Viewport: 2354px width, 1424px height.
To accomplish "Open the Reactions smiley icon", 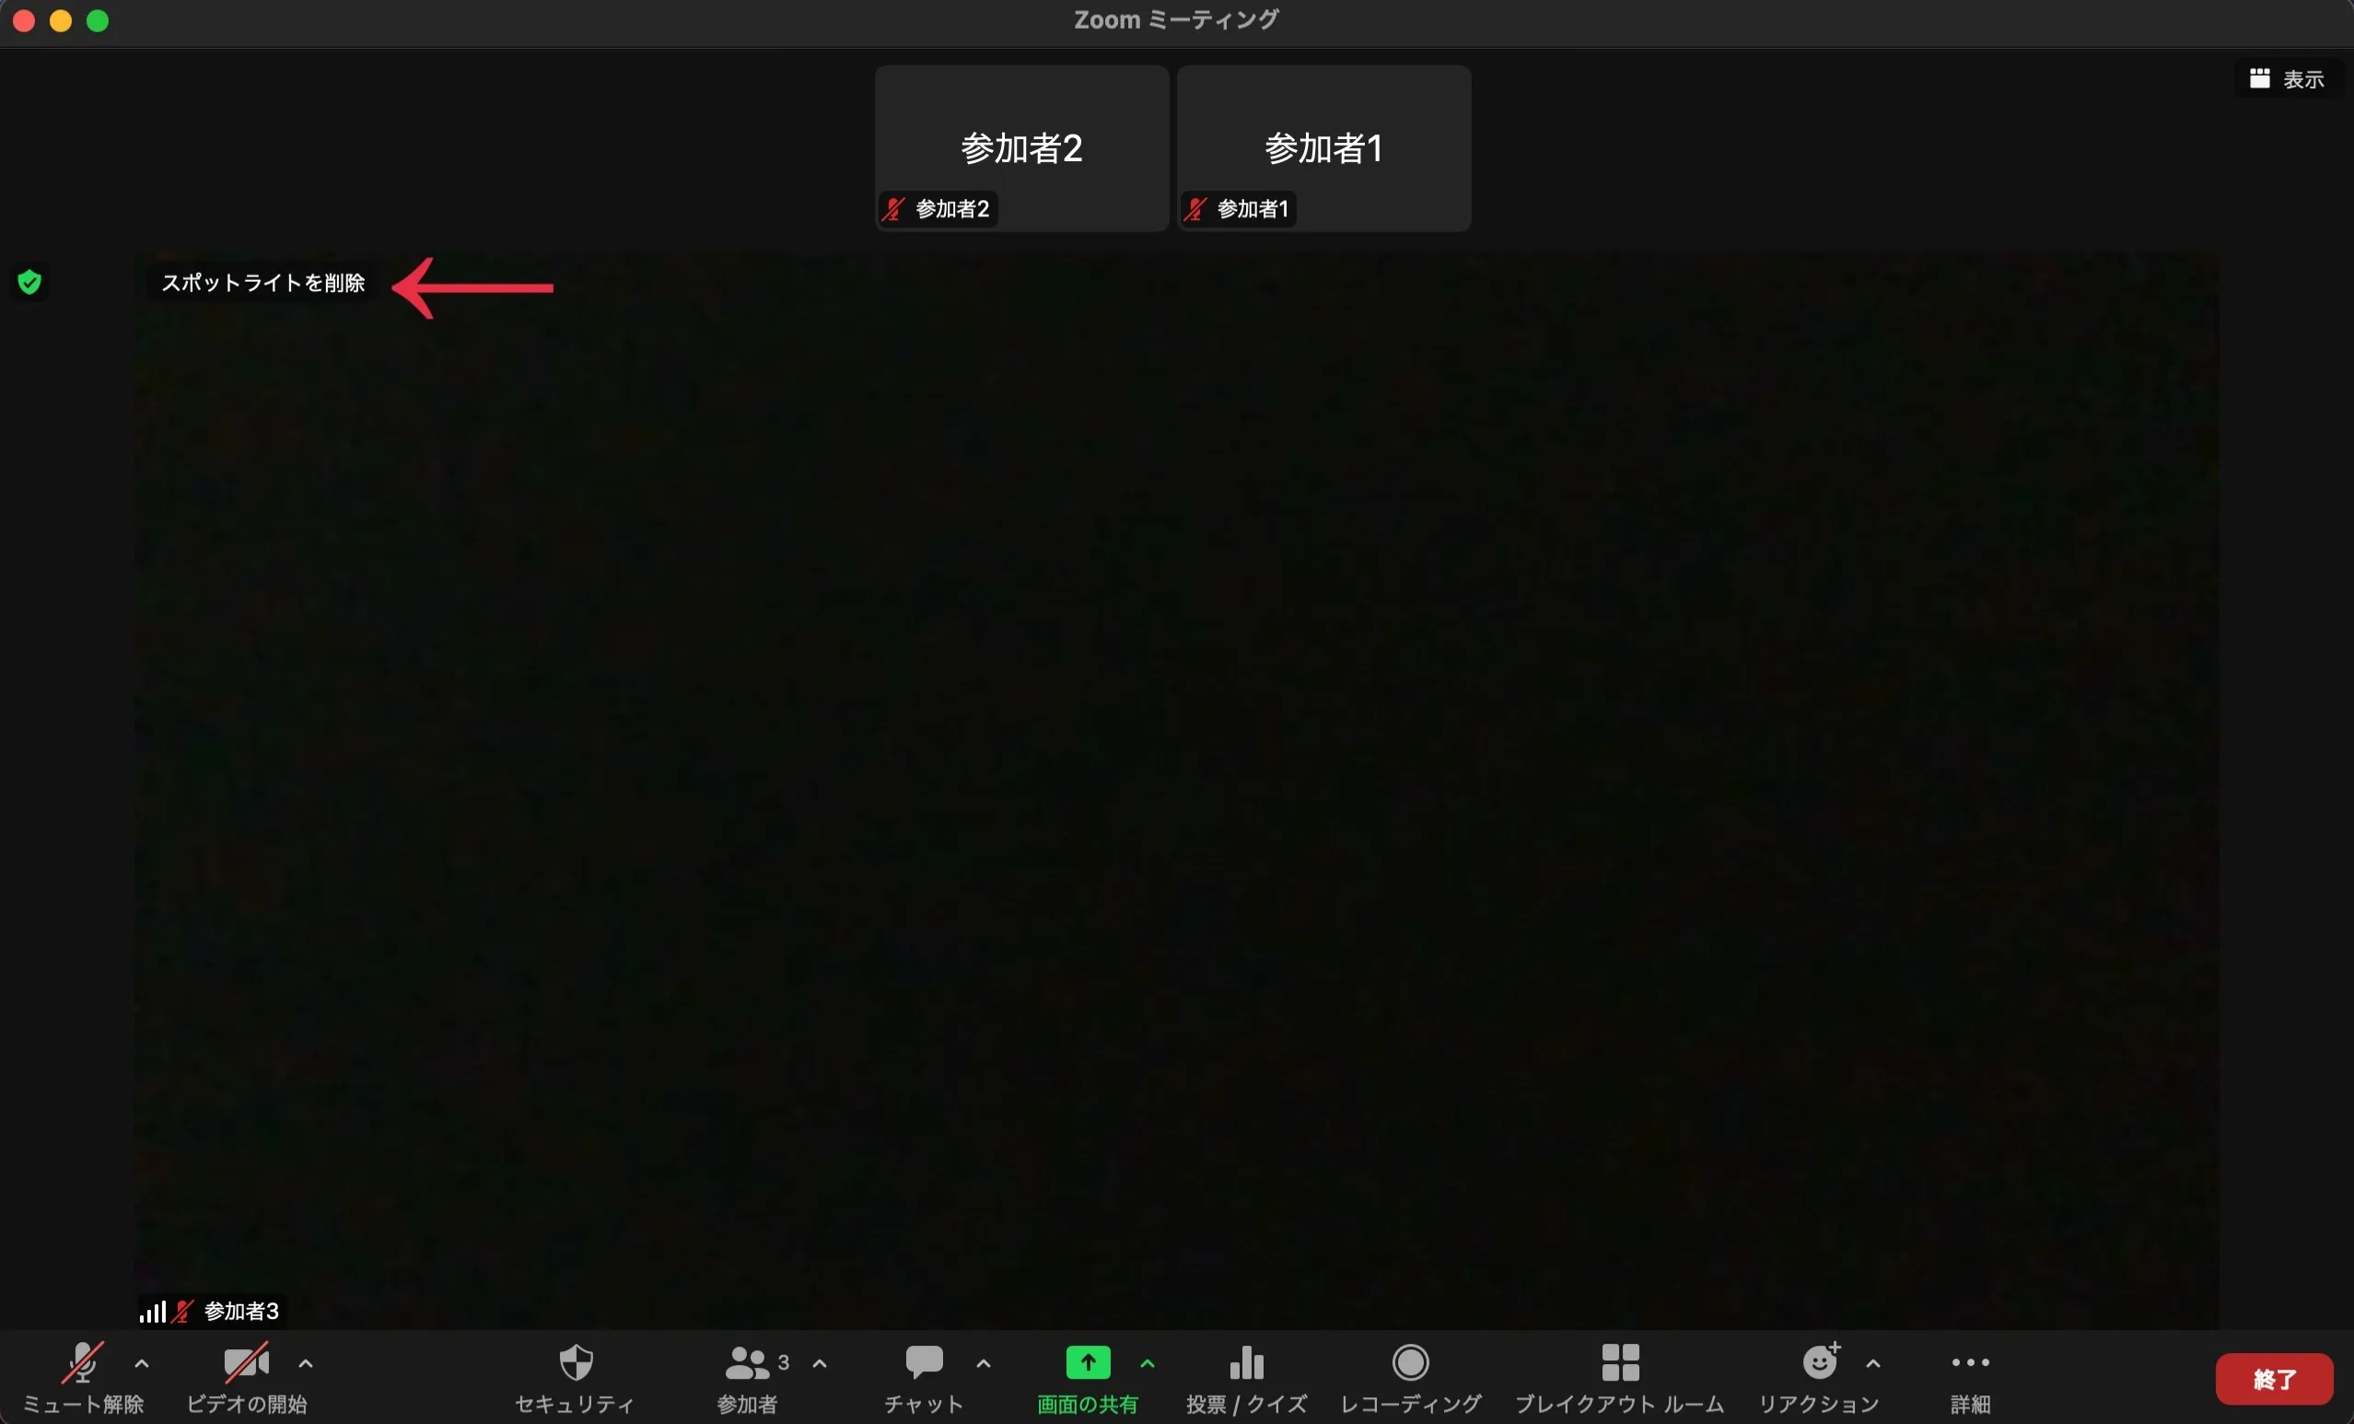I will [x=1819, y=1362].
